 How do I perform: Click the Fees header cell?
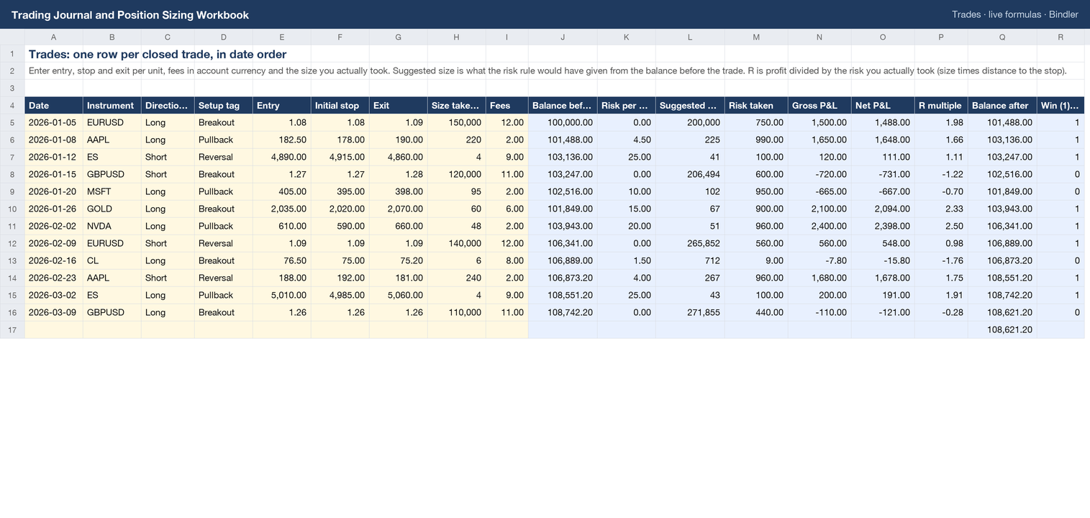pos(507,105)
